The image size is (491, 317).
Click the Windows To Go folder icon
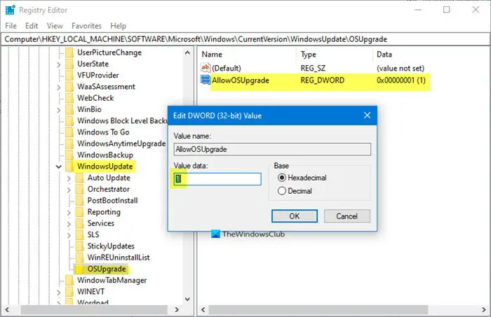[69, 132]
